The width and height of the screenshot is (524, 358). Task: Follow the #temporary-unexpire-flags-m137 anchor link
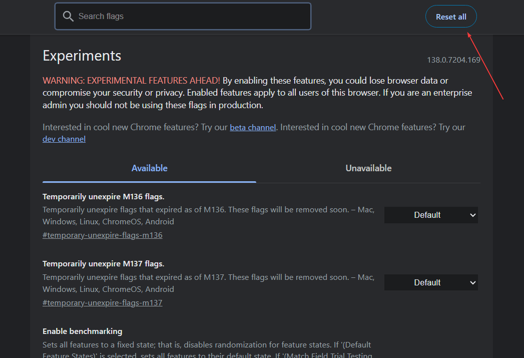[x=103, y=303]
